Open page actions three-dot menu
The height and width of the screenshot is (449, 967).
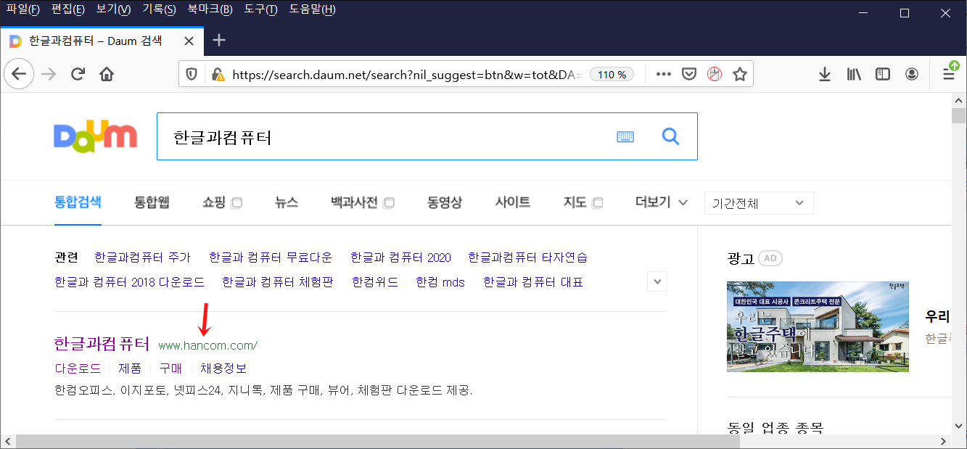[x=663, y=74]
